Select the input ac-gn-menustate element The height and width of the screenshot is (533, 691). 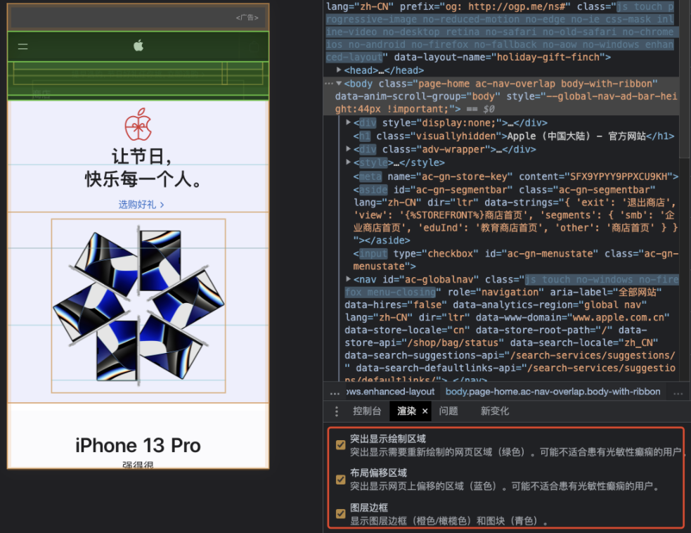point(515,259)
